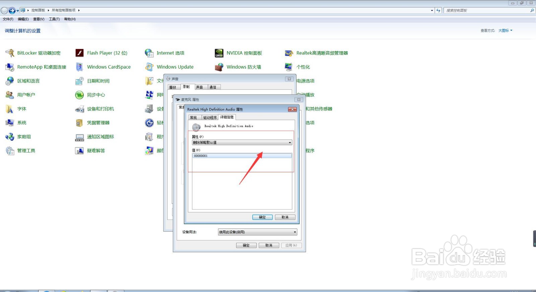Click 取消 in 麦克风 属性 dialog
Viewport: 536px width, 292px height.
click(269, 245)
